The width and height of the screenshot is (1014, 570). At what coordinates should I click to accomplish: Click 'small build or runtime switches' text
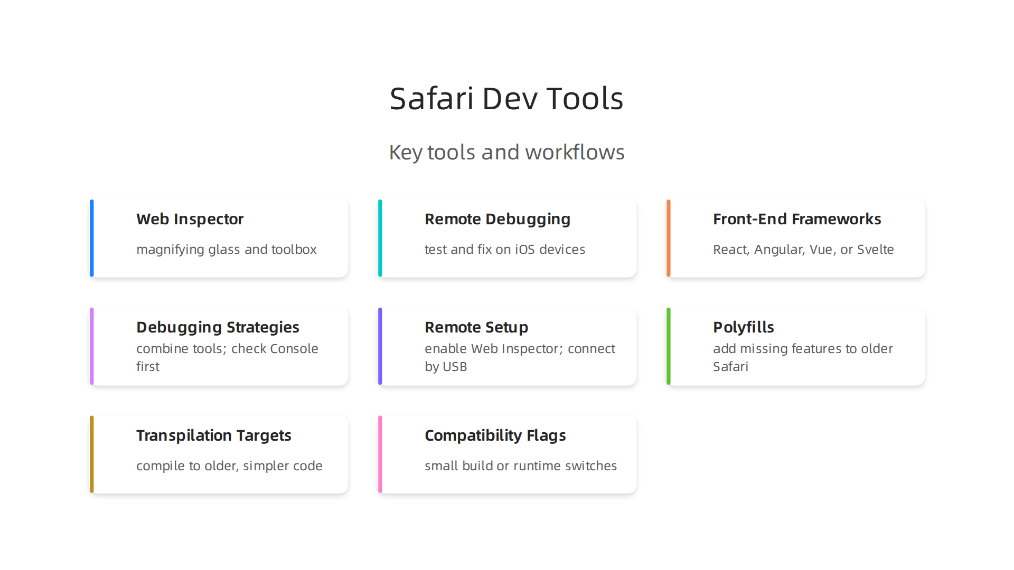(521, 465)
